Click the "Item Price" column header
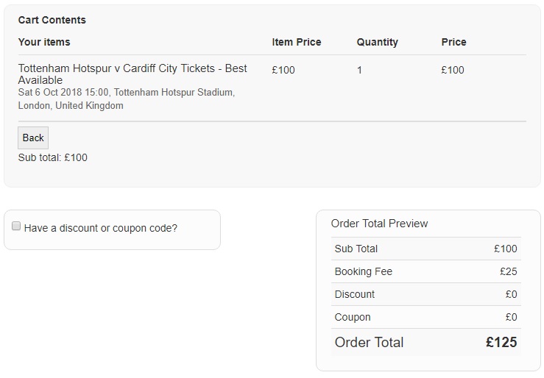 297,42
